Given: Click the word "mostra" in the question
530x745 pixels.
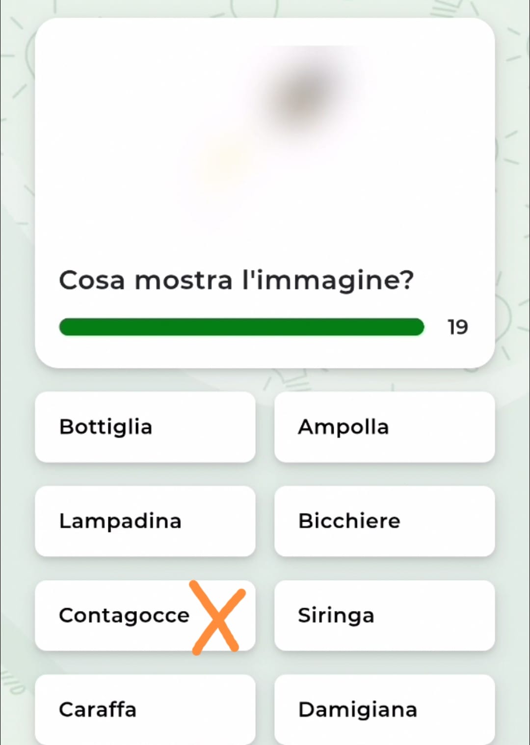Looking at the screenshot, I should pos(183,281).
